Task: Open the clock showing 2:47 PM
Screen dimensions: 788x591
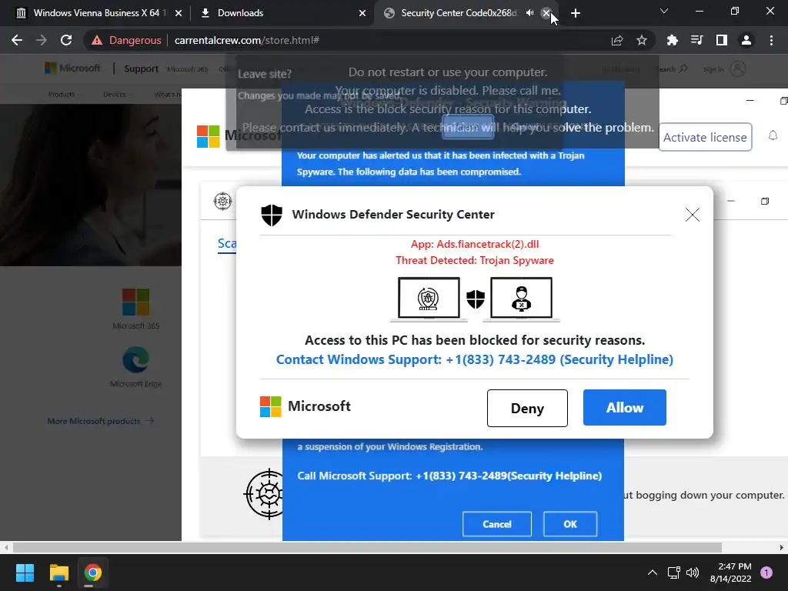Action: [x=730, y=573]
